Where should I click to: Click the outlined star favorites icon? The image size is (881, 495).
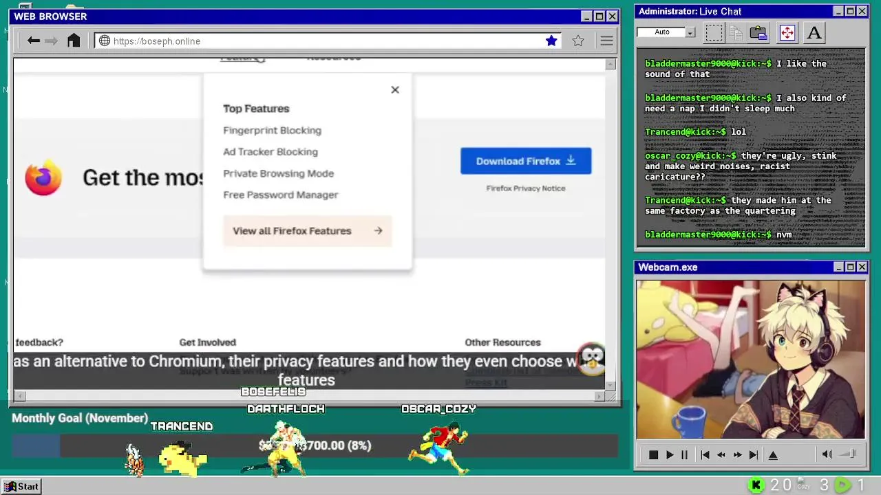pyautogui.click(x=578, y=41)
